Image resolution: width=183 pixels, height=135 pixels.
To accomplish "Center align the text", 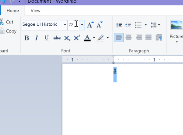I will pyautogui.click(x=128, y=37).
